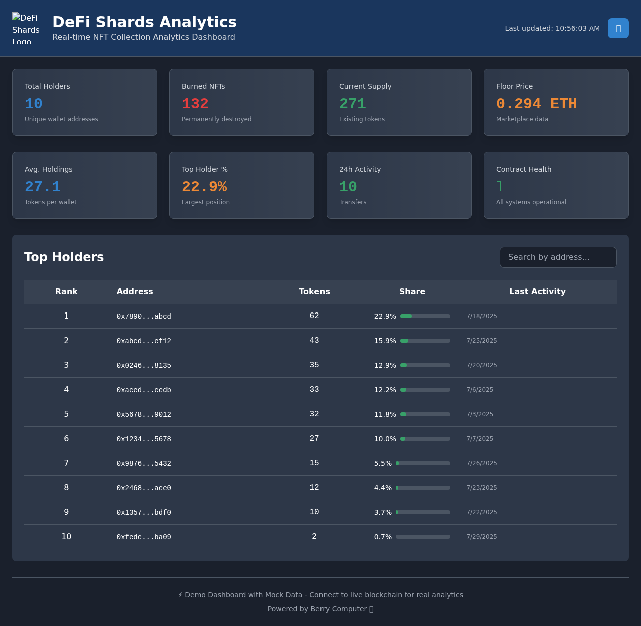Click the Top Holders heading

(x=64, y=257)
